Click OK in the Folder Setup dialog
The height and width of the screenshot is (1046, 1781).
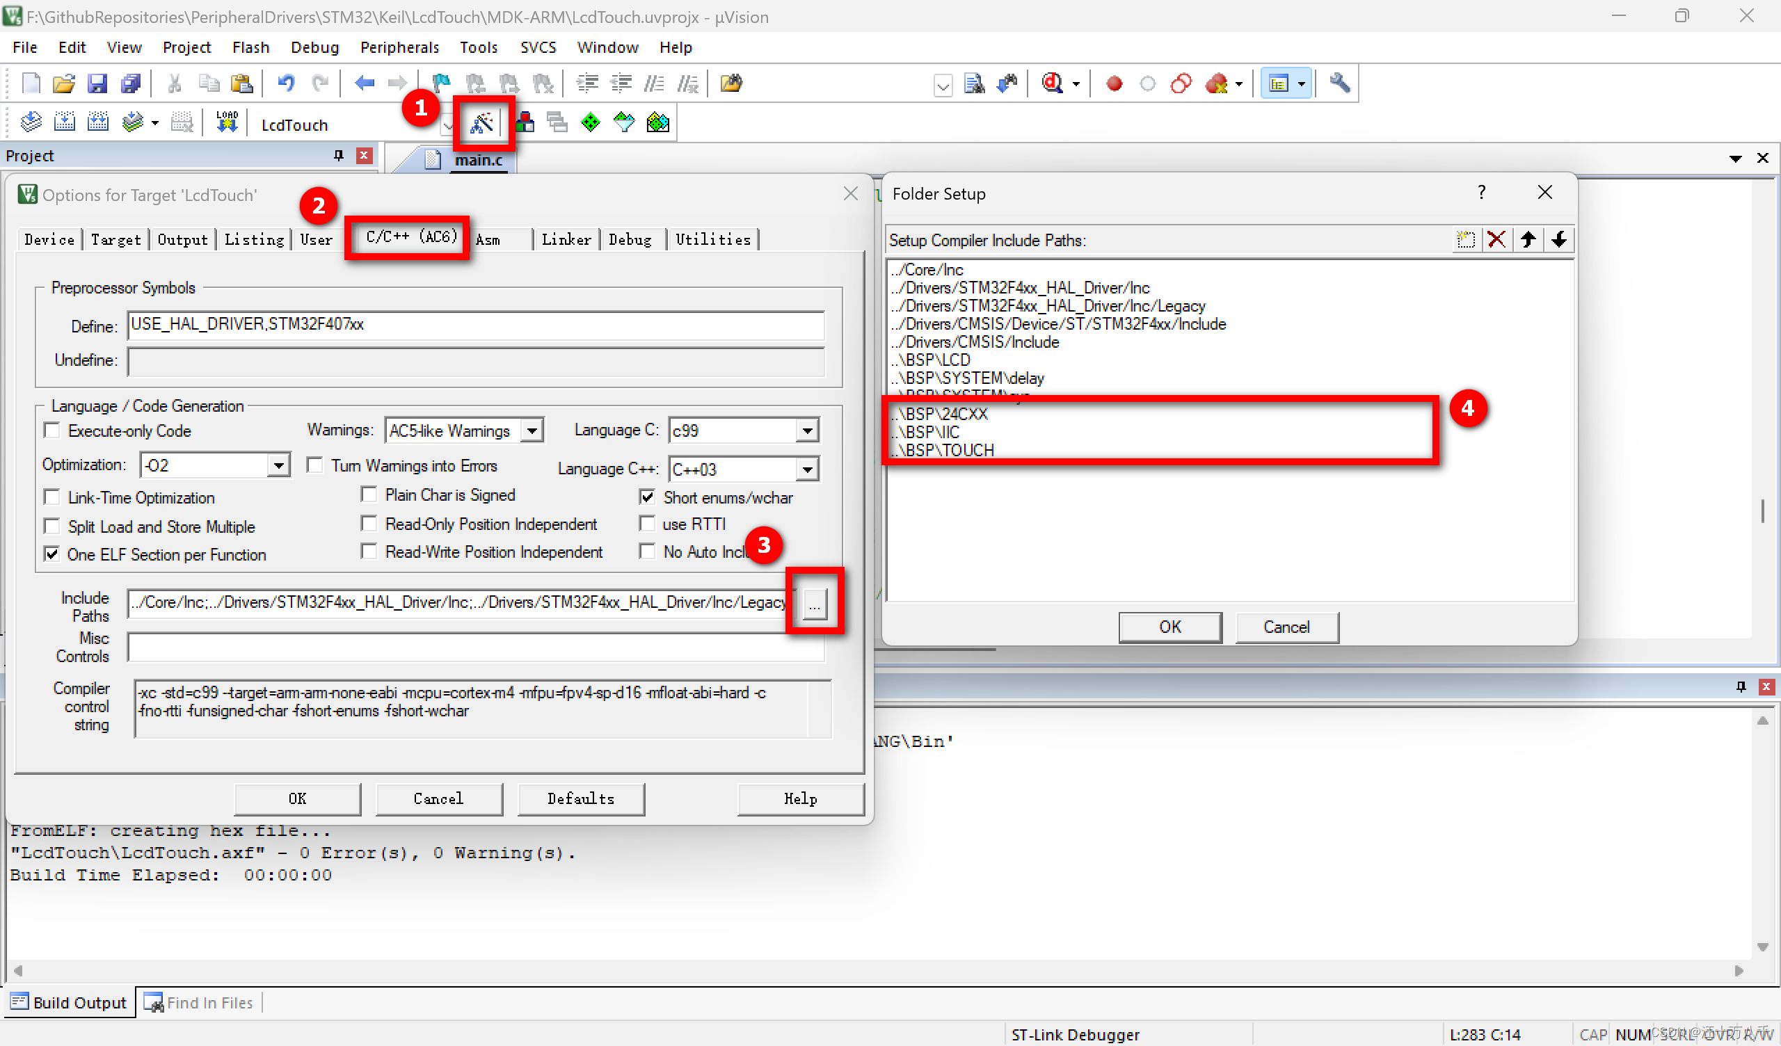[x=1169, y=627]
